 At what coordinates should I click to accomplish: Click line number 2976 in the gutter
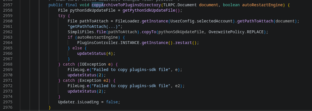tap(8, 107)
